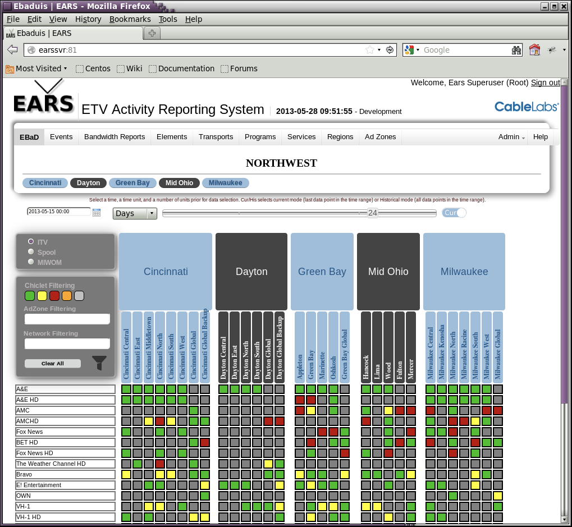The width and height of the screenshot is (572, 527).
Task: Click the CableLabs logo
Action: [526, 107]
